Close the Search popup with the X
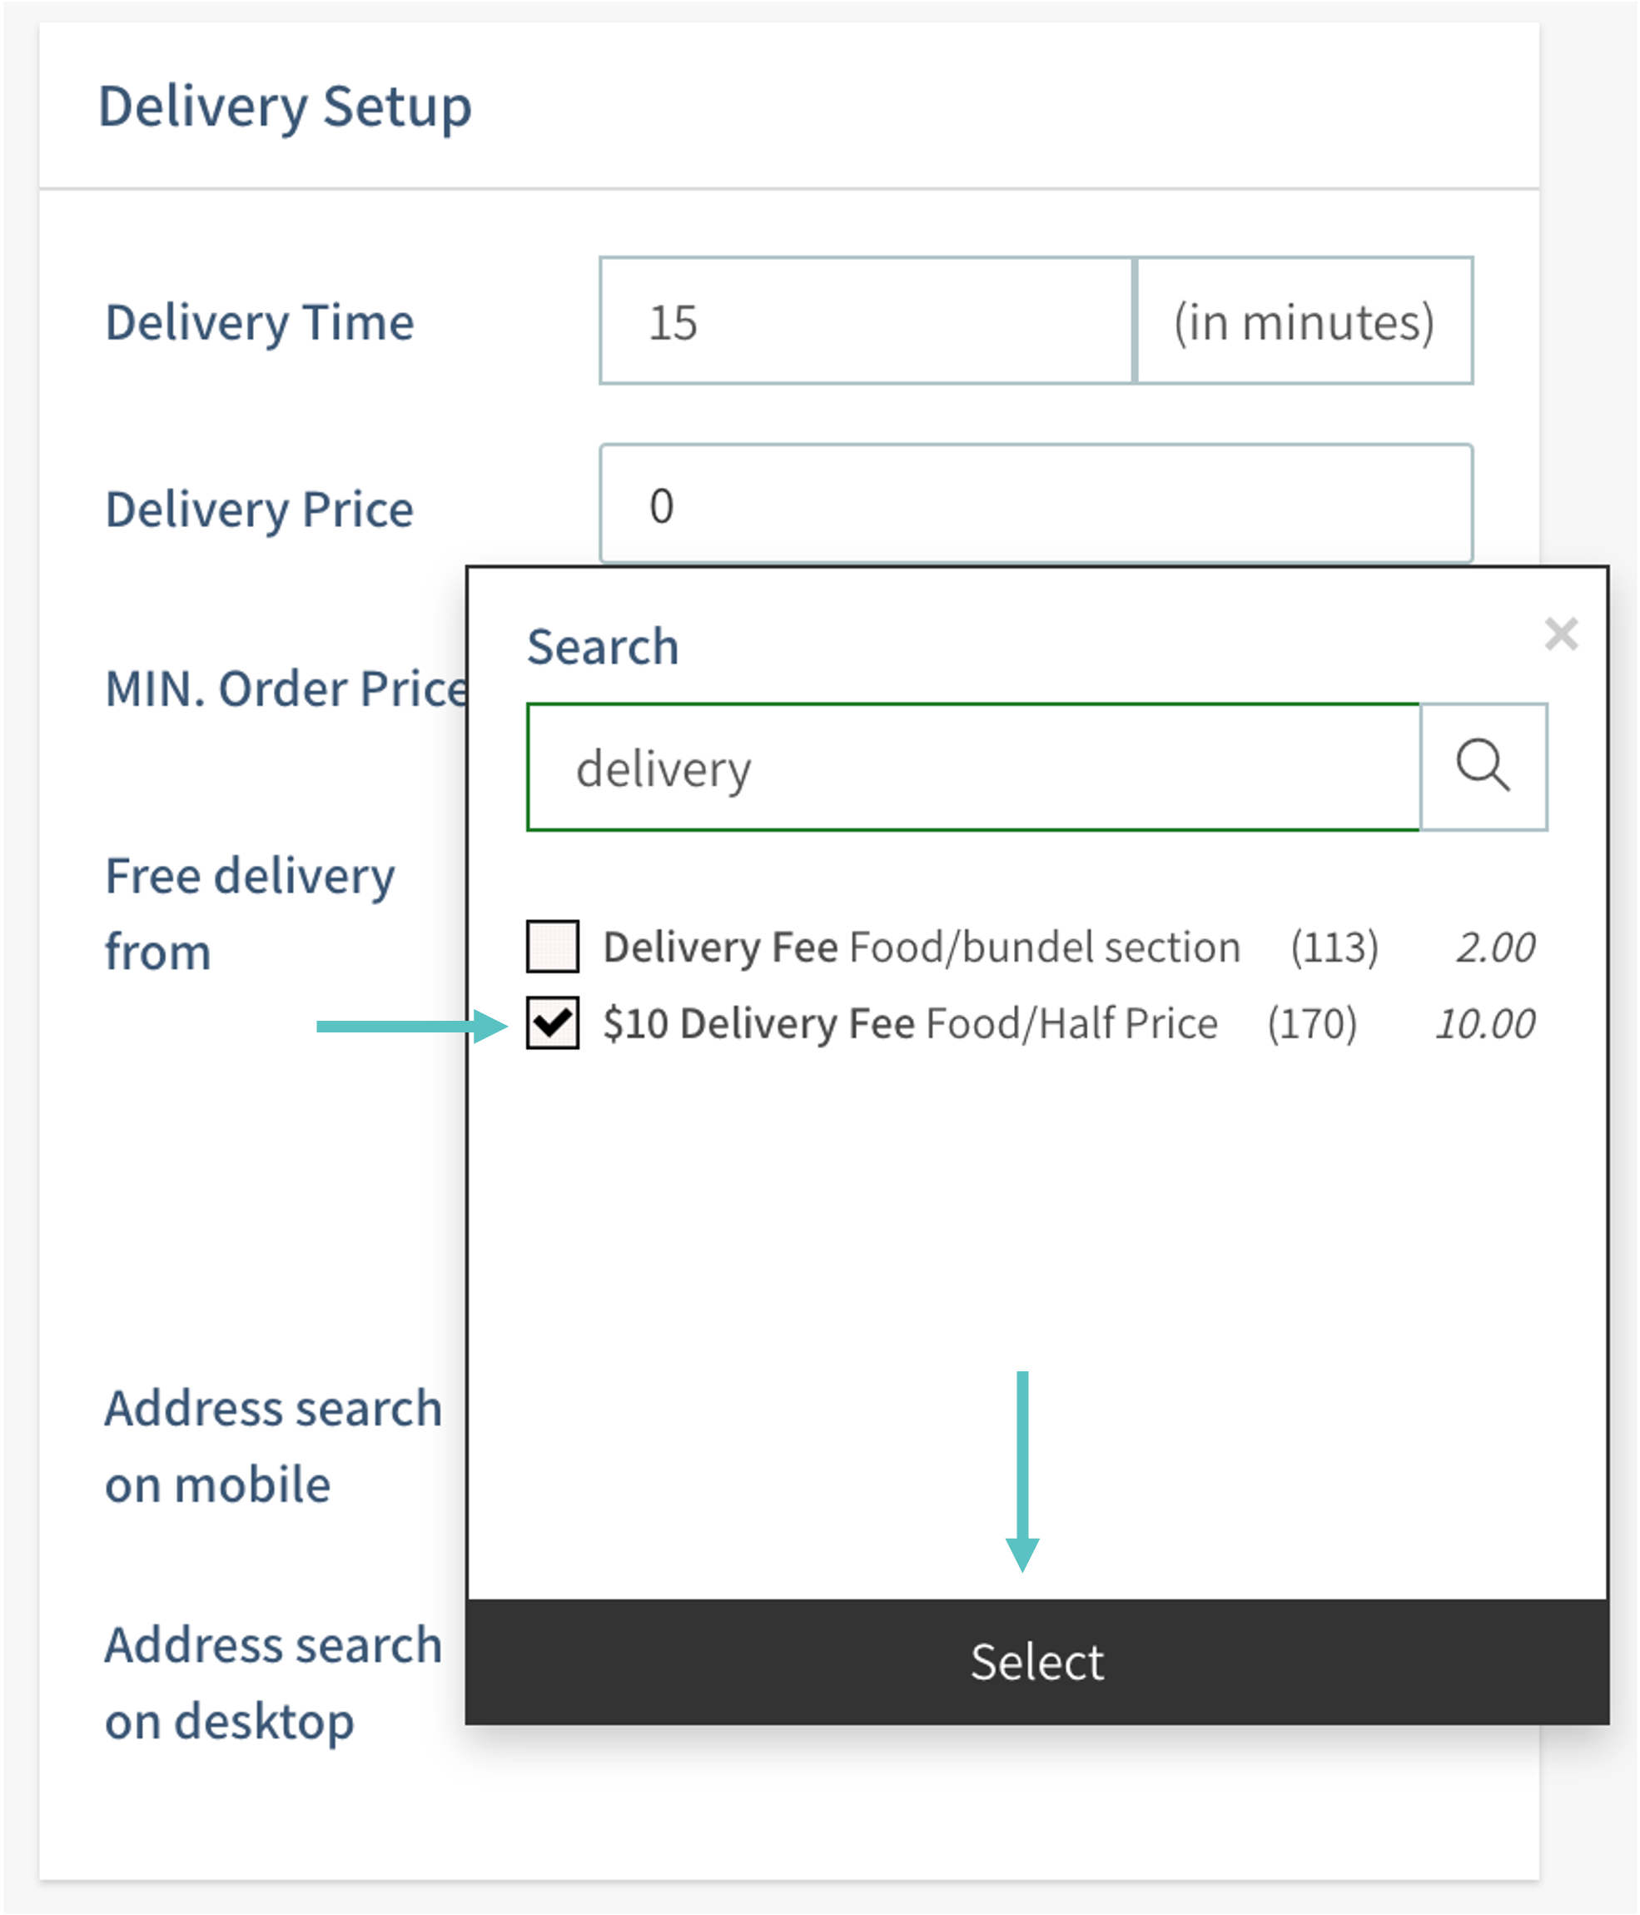Screen dimensions: 1640x1915 pos(1561,634)
